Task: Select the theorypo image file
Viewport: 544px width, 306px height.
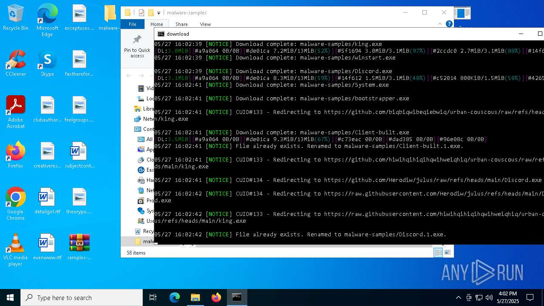Action: tap(79, 201)
